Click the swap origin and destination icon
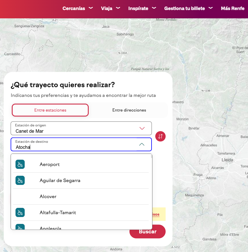The width and height of the screenshot is (248, 252). [x=160, y=136]
